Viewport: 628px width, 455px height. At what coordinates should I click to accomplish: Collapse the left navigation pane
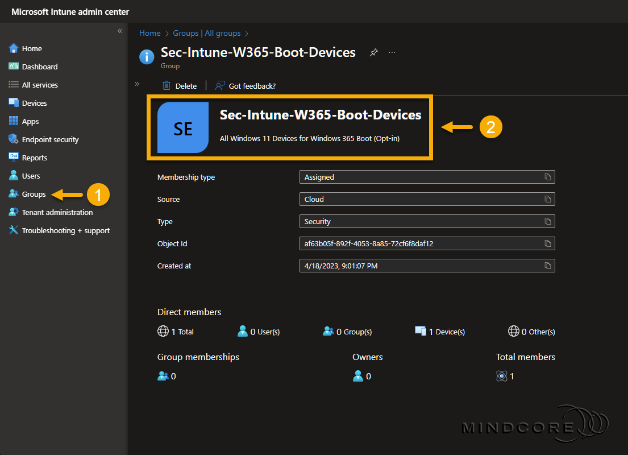coord(120,31)
